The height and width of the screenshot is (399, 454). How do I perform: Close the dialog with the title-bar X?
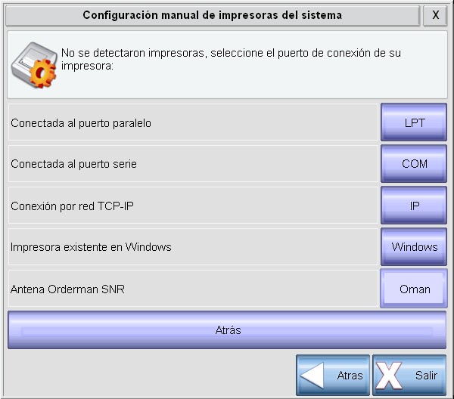(435, 15)
